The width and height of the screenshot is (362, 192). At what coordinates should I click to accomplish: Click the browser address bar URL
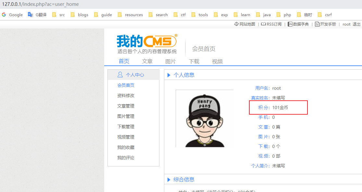[41, 5]
